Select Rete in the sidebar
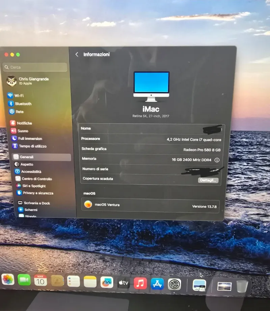 tap(16, 112)
